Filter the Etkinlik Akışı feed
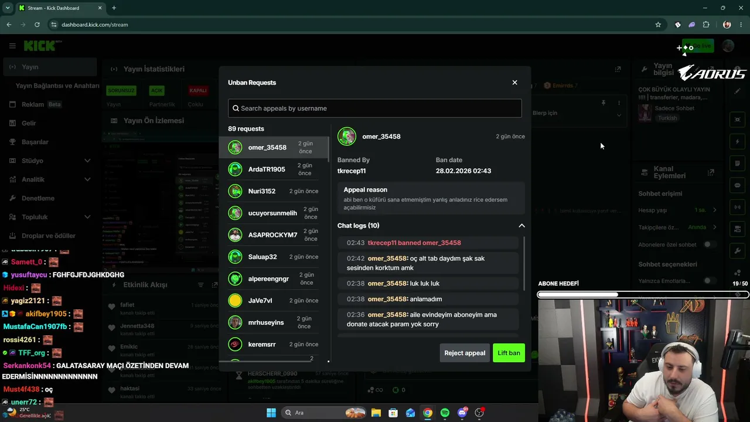 click(x=200, y=285)
